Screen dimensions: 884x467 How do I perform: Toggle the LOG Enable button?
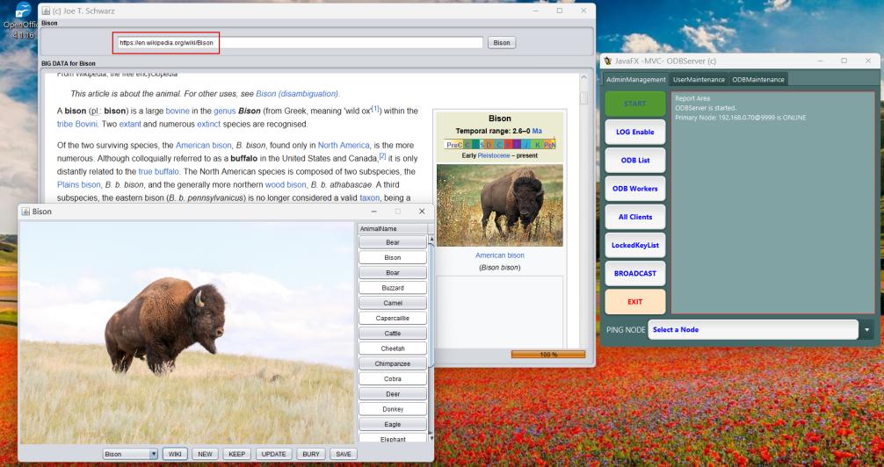[x=634, y=132]
